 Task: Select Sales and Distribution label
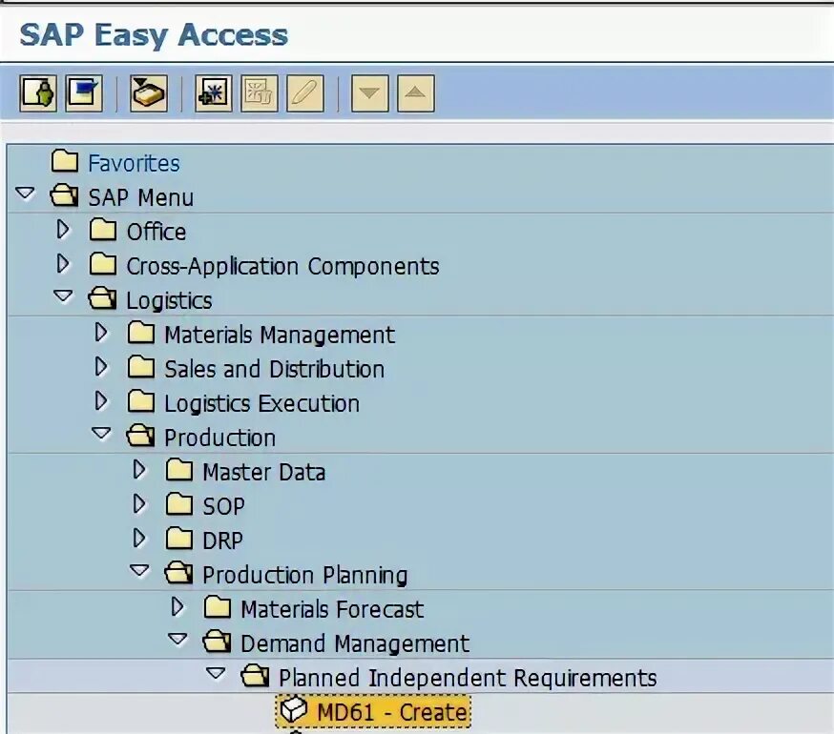coord(275,370)
